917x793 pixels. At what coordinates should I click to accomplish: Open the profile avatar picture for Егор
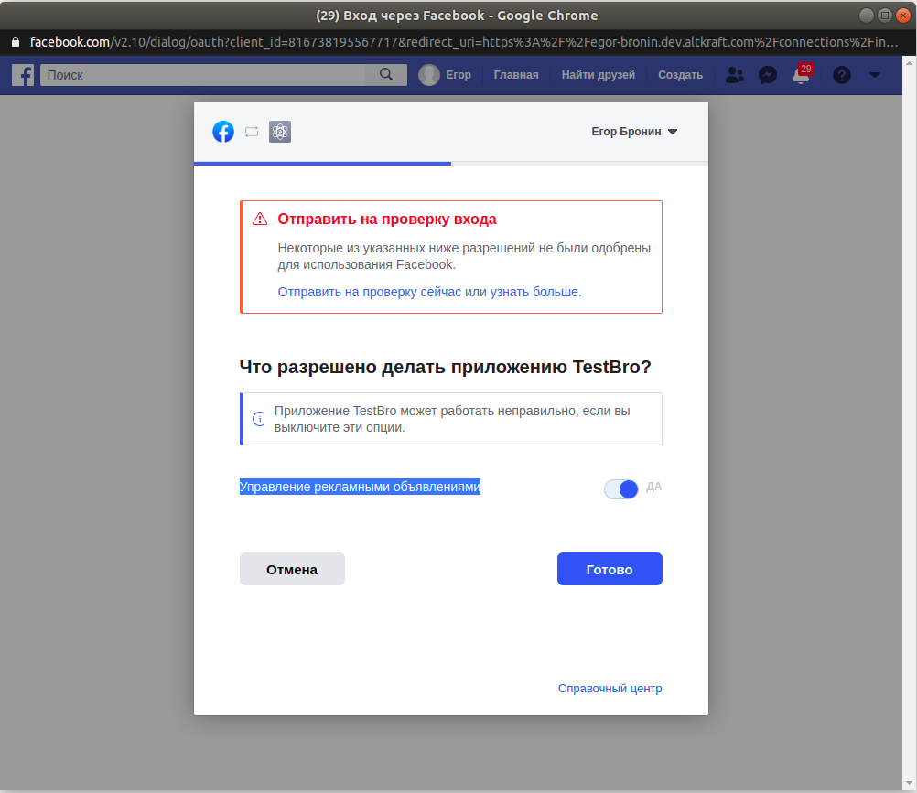point(428,75)
